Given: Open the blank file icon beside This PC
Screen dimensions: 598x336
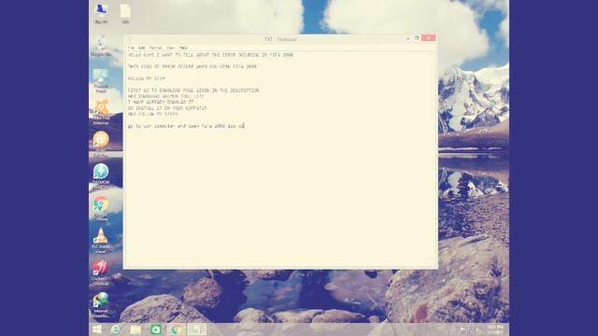Looking at the screenshot, I should click(x=125, y=14).
